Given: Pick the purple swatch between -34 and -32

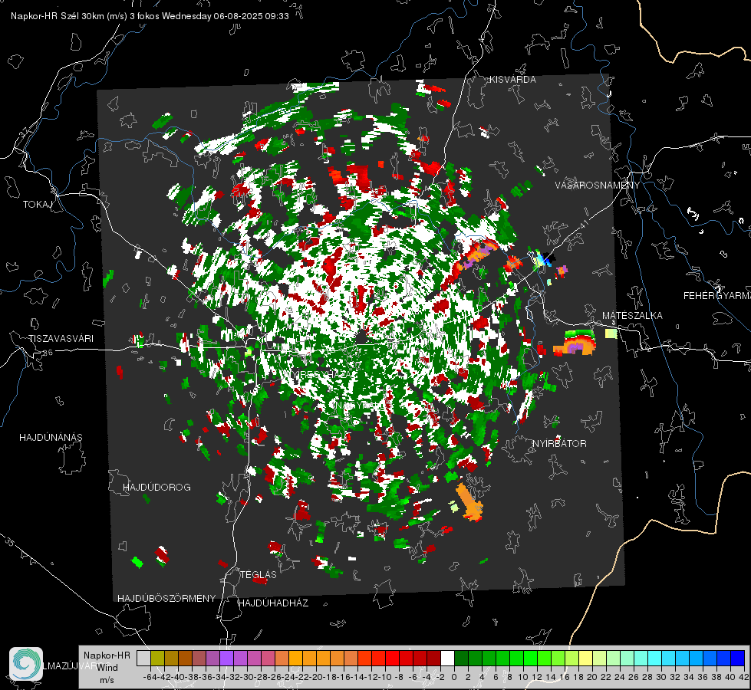Looking at the screenshot, I should tap(226, 658).
